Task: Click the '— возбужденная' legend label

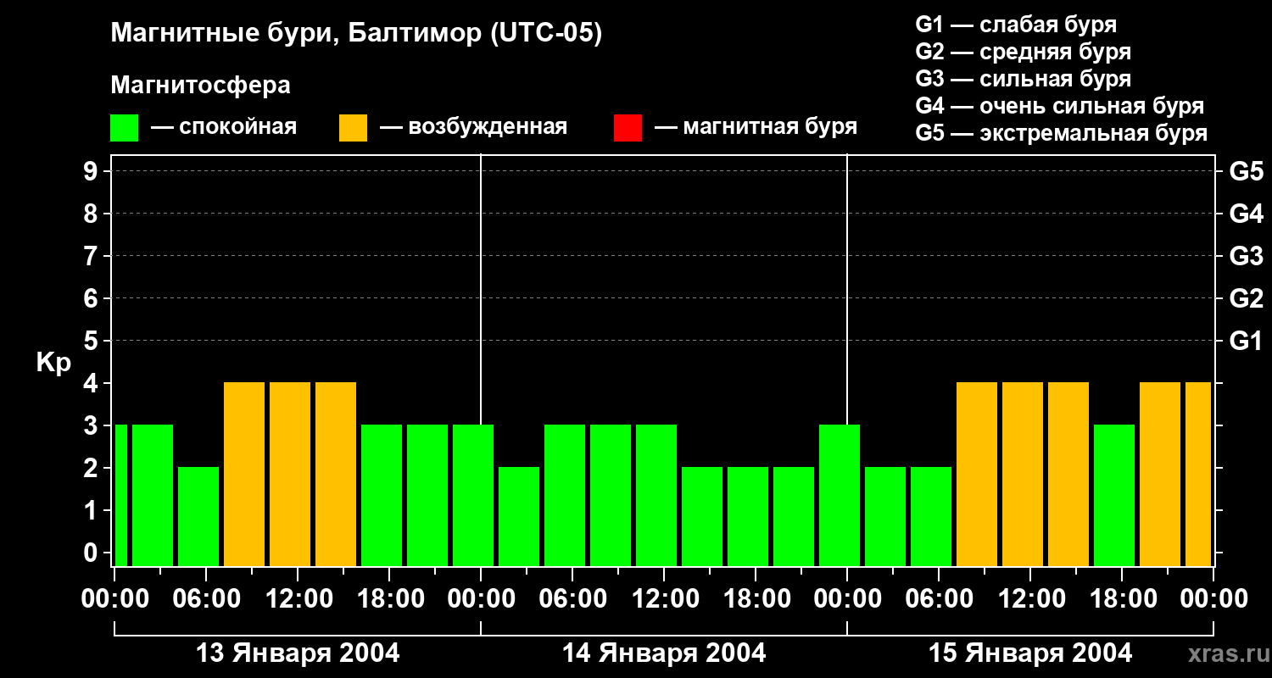Action: pyautogui.click(x=473, y=127)
